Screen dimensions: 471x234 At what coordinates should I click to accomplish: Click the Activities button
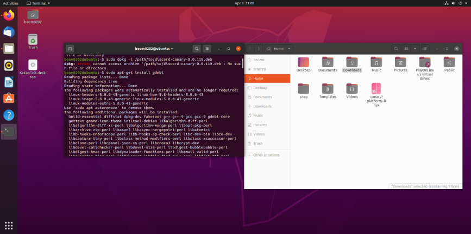11,3
